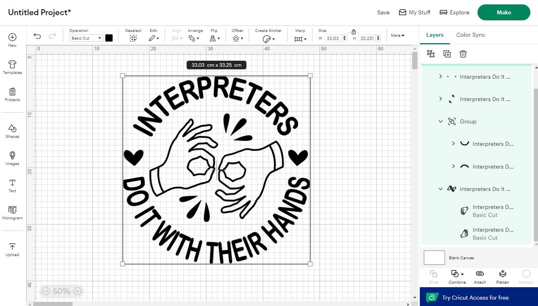Collapse the Group layer
The width and height of the screenshot is (538, 306).
(441, 121)
